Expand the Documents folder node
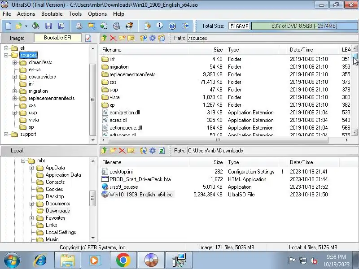Viewport: 359px width, 269px height. tap(31, 204)
